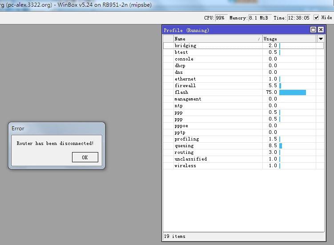Viewport: 334px width, 245px height.
Task: Click the 19 items status text
Action: point(175,236)
